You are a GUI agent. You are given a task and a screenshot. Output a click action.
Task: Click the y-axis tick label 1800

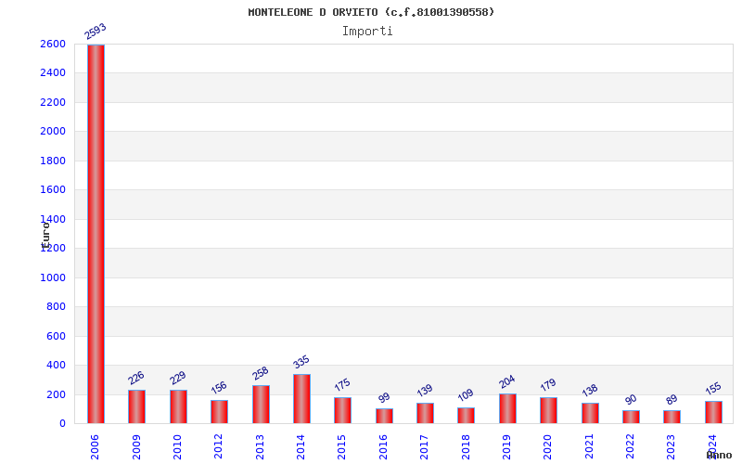[x=53, y=161]
